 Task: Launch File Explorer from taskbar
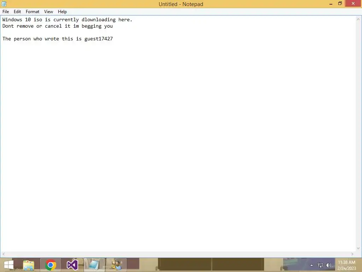coord(29,265)
